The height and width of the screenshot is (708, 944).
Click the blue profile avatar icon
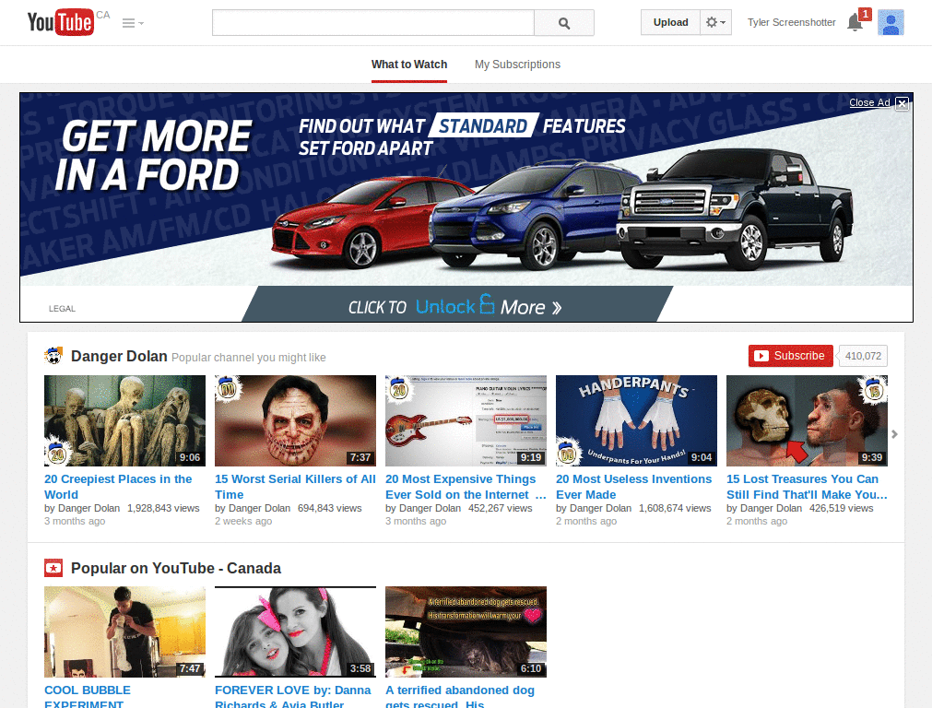pyautogui.click(x=891, y=22)
